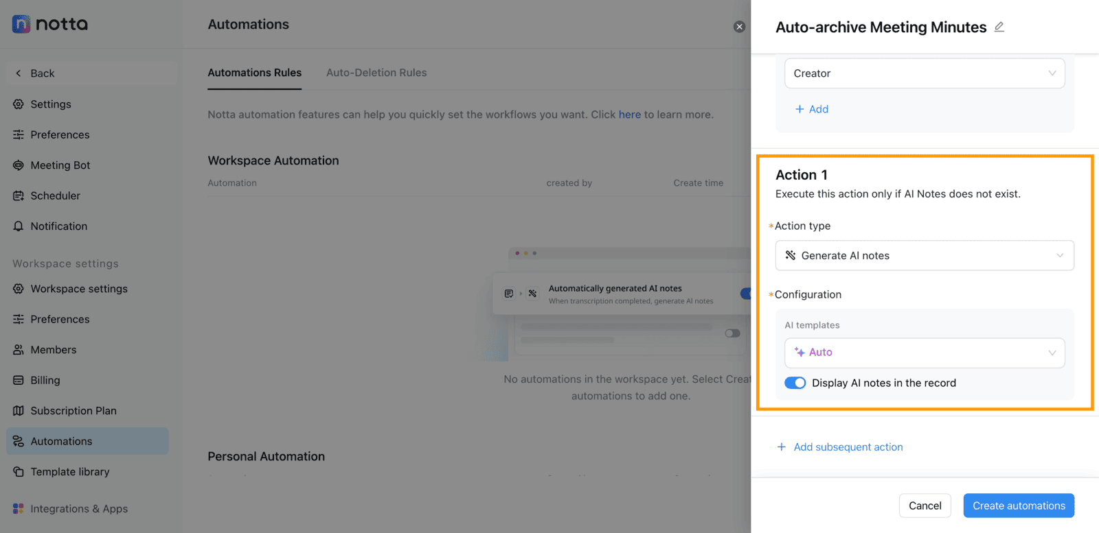
Task: Click the Integrations & Apps icon
Action: pos(19,509)
